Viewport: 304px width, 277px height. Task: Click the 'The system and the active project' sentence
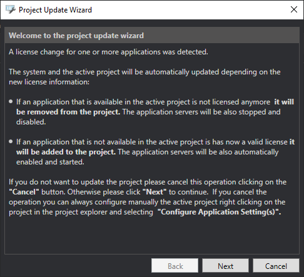click(144, 72)
